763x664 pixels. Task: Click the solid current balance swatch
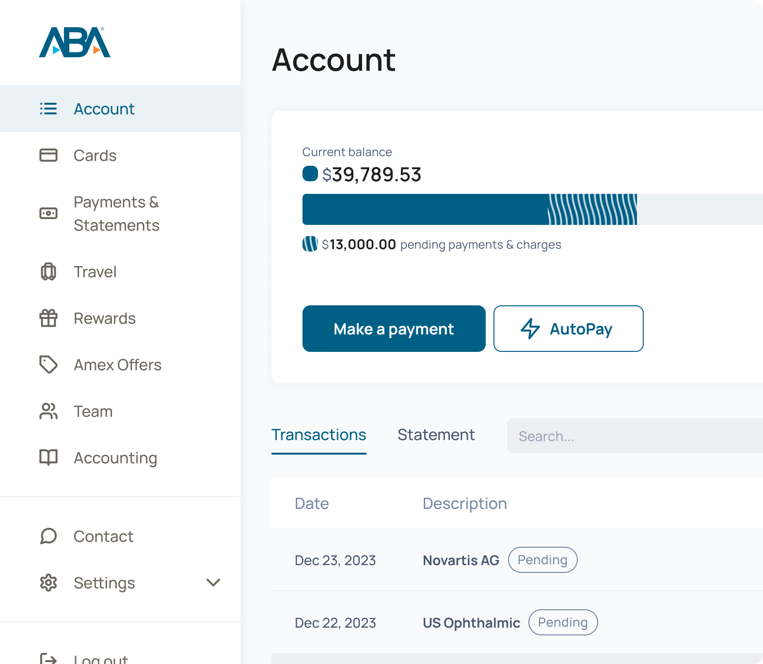310,174
